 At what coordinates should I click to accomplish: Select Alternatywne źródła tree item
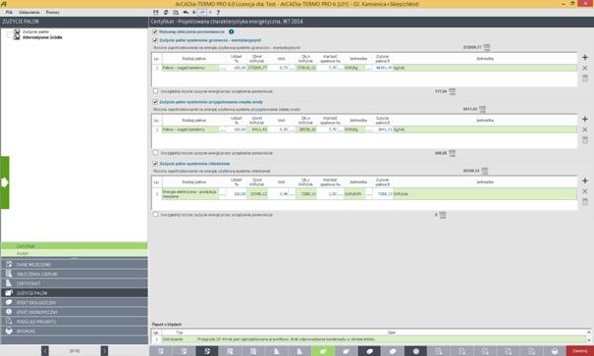coord(42,37)
